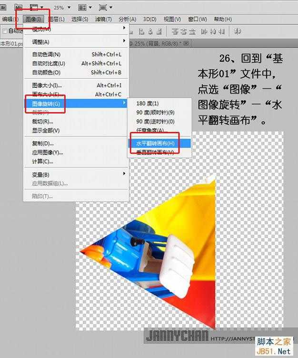Expand the 调整(A) submenu
Screen dimensions: 298x358
tap(76, 42)
